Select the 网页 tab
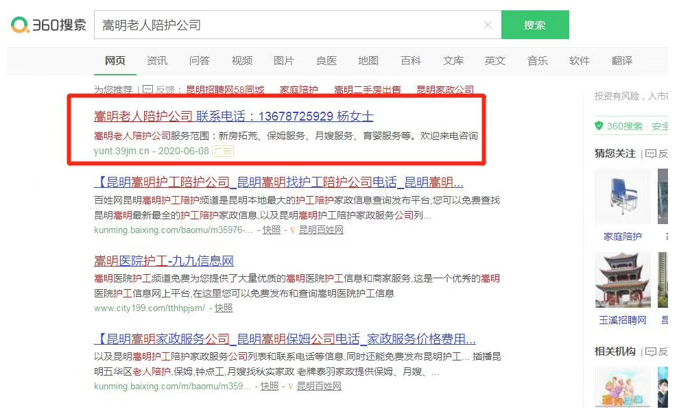The image size is (679, 416). coord(115,60)
